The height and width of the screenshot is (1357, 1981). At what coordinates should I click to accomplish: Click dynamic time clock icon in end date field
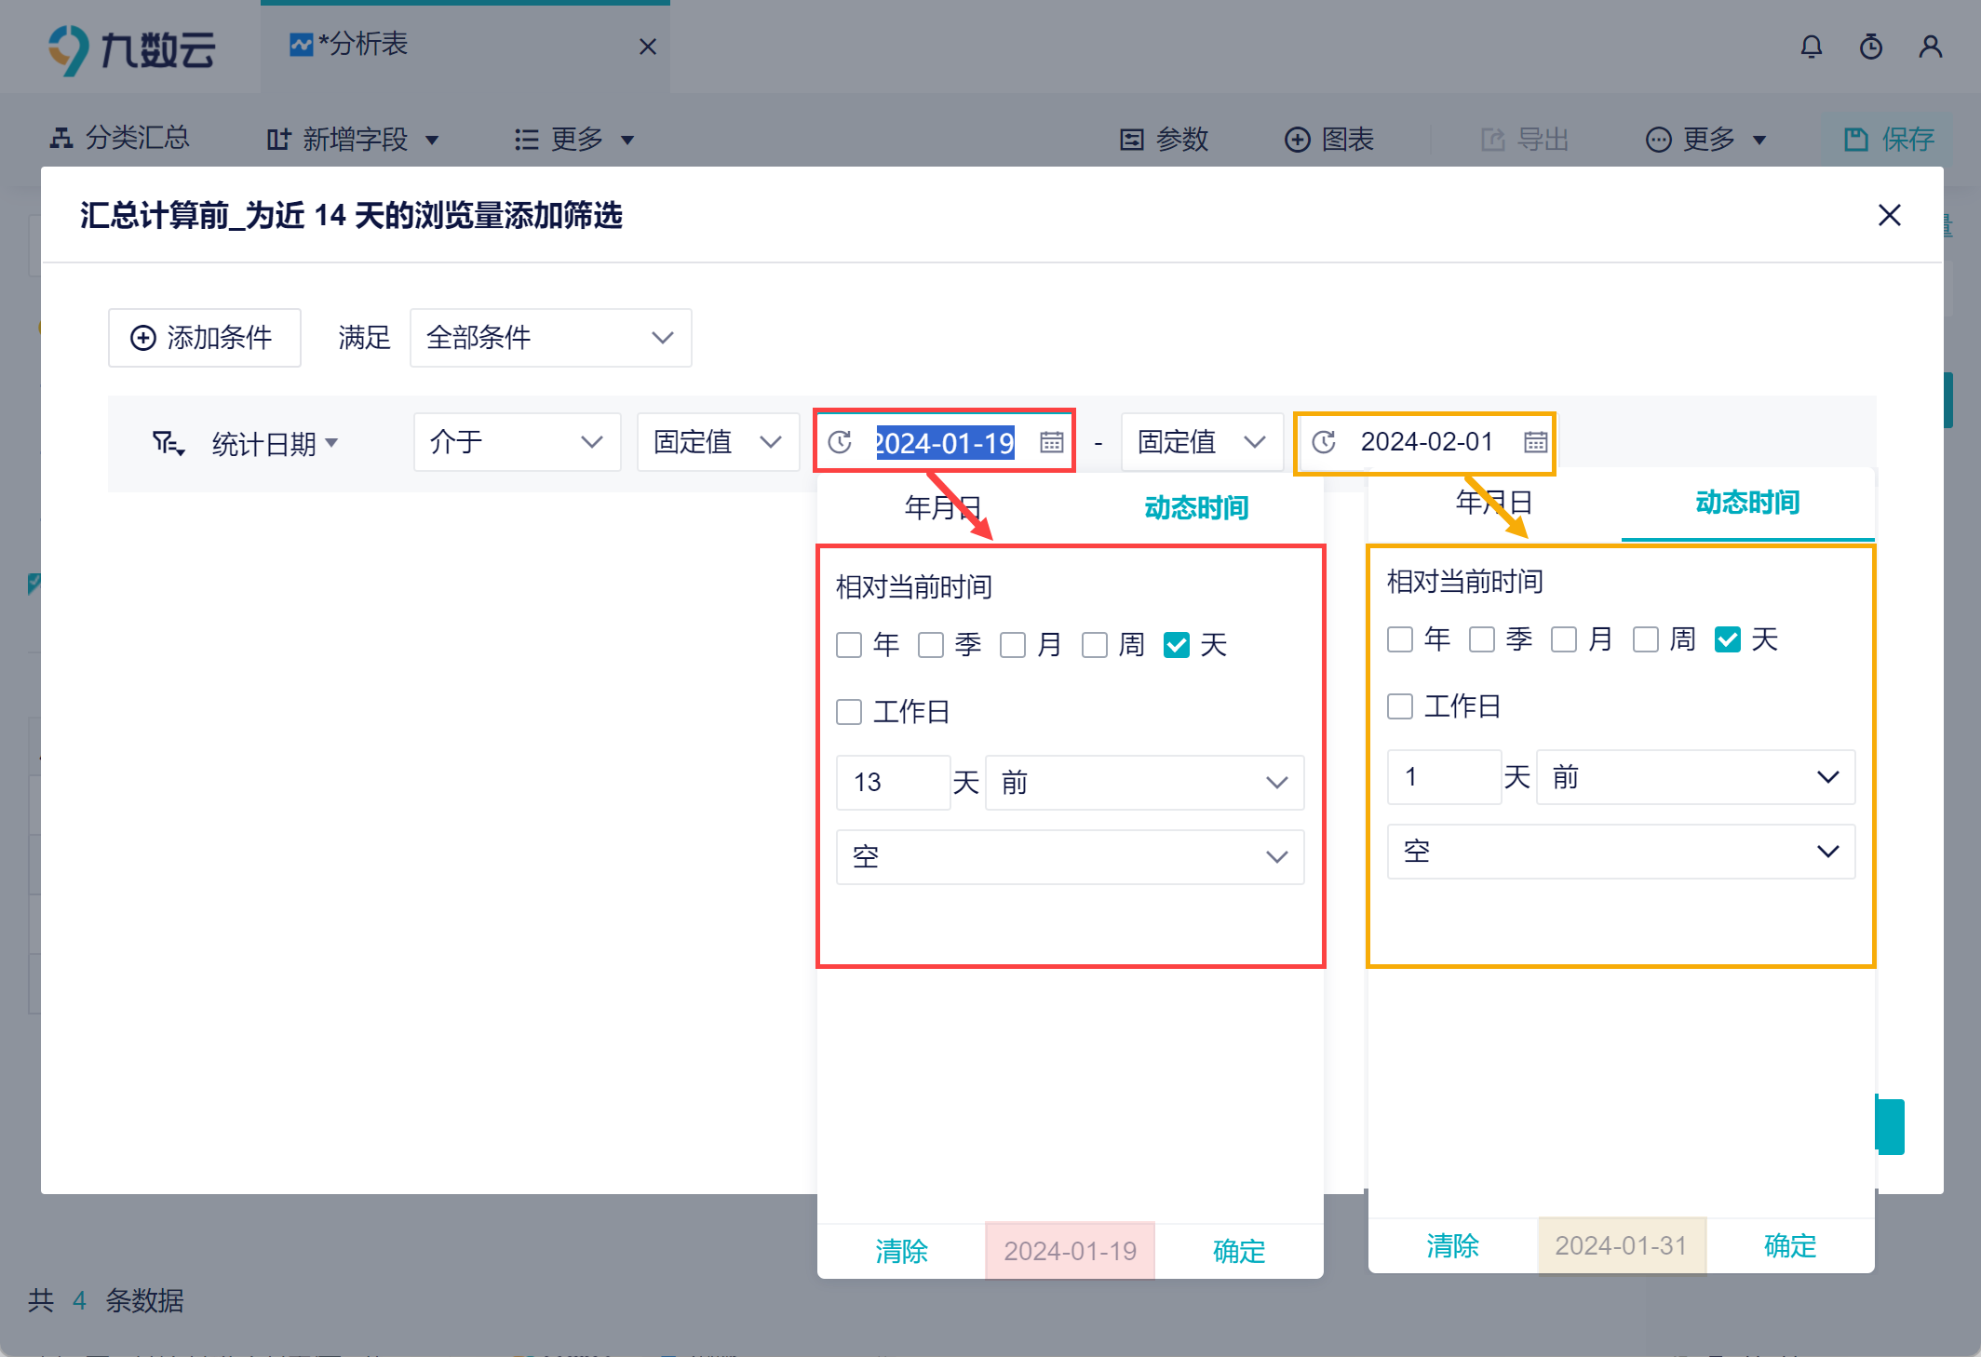(x=1324, y=442)
